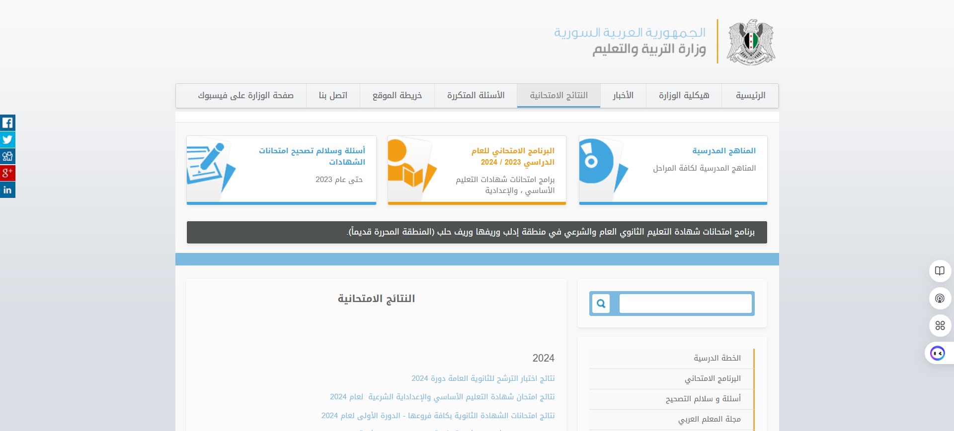Open the Facebook share icon in the sidebar
This screenshot has width=954, height=431.
click(x=7, y=123)
